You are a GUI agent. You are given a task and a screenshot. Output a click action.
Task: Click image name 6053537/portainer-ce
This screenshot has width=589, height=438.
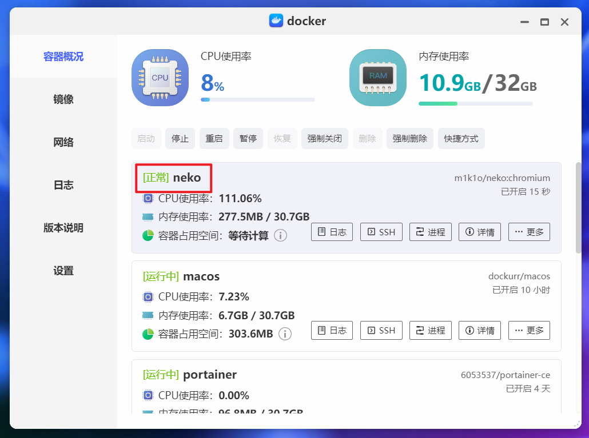tap(506, 375)
